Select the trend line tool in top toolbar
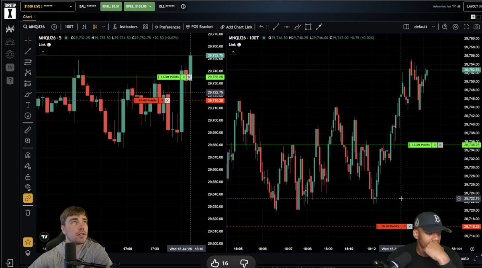Image resolution: width=482 pixels, height=268 pixels. pyautogui.click(x=276, y=27)
